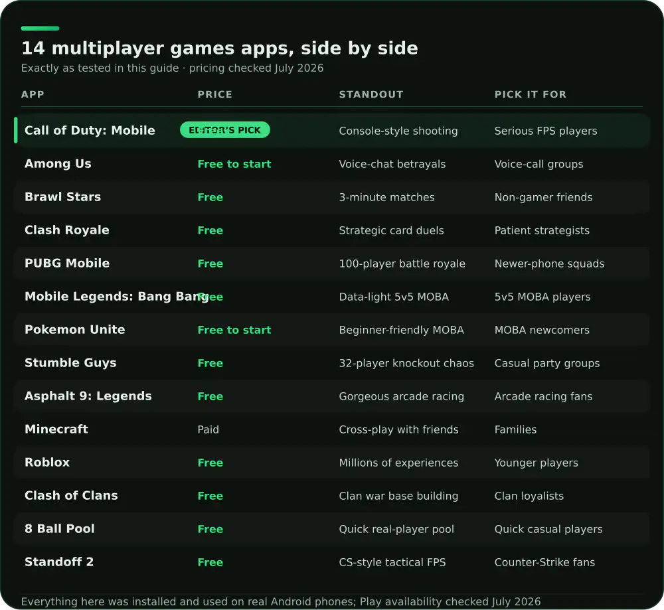
Task: Click Roblox 'Free' price cell
Action: click(210, 463)
